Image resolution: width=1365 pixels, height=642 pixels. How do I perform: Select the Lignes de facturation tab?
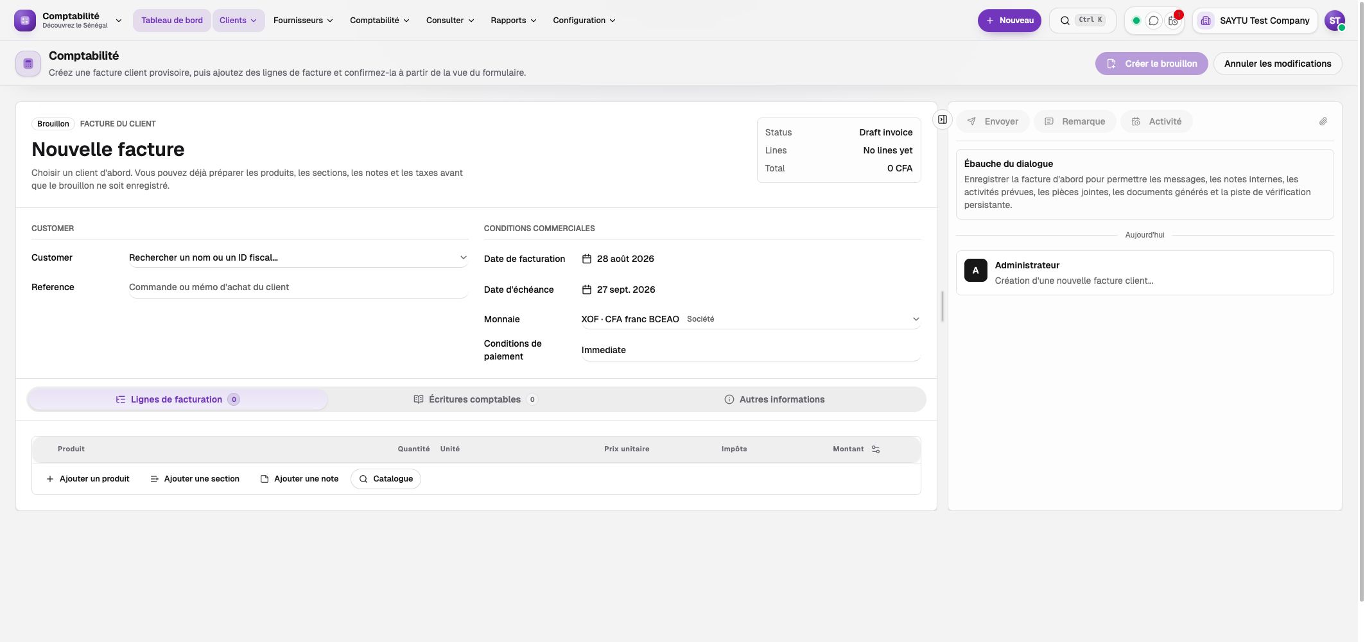tap(178, 399)
